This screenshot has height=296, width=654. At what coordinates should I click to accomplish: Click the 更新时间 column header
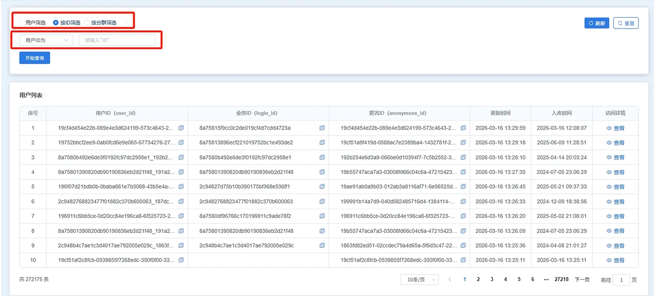pyautogui.click(x=500, y=113)
